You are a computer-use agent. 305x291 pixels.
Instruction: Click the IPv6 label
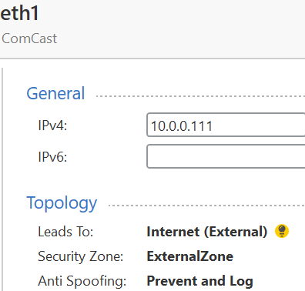coord(52,157)
